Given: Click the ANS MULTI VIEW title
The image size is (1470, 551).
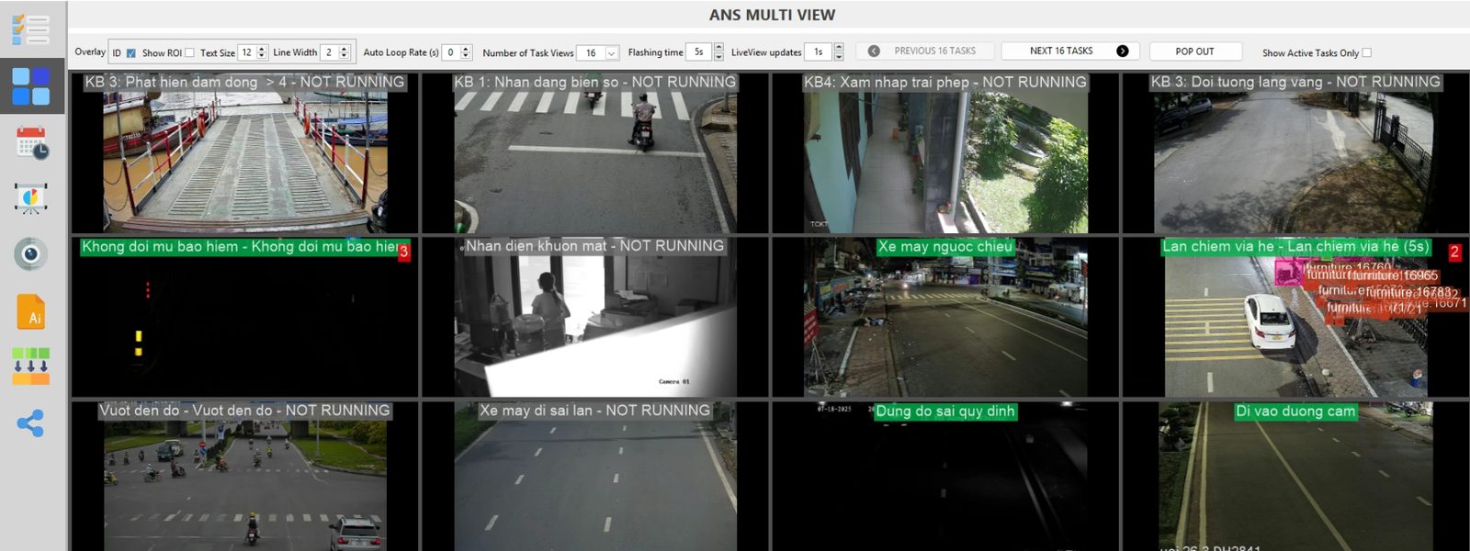Looking at the screenshot, I should point(772,15).
